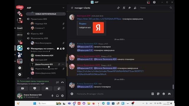Screen dimensions: 189x106
Task: Click Выбрать статус канала edit link
Action: tap(40, 51)
